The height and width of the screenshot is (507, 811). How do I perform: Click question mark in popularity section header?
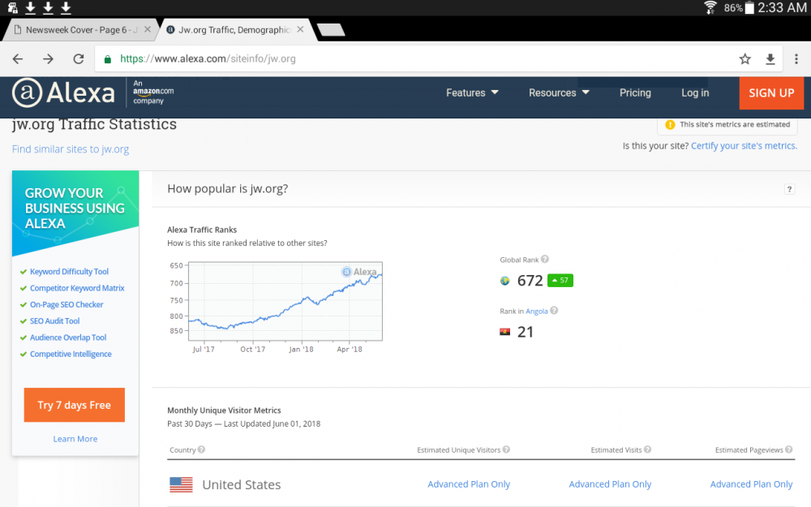[x=789, y=189]
